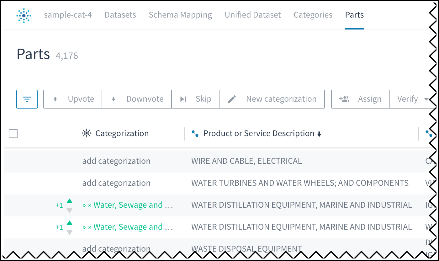
Task: Click the Categorization column header
Action: click(x=122, y=133)
